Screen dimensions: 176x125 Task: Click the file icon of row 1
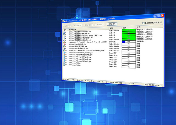point(64,32)
